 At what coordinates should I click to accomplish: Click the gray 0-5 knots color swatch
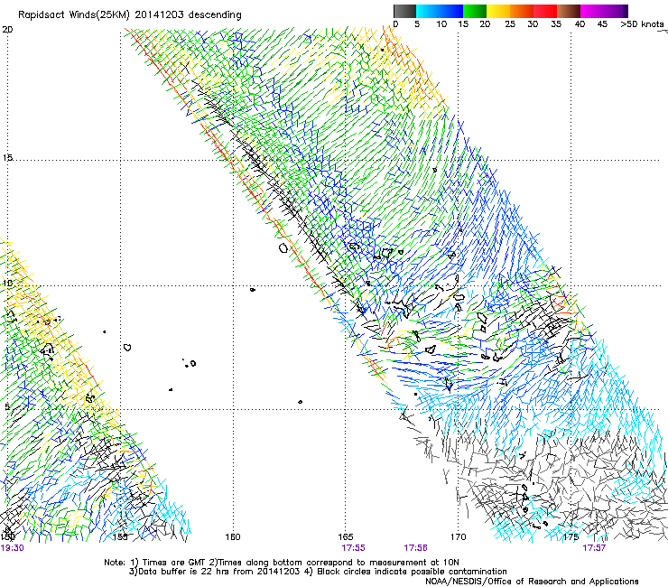click(x=404, y=11)
